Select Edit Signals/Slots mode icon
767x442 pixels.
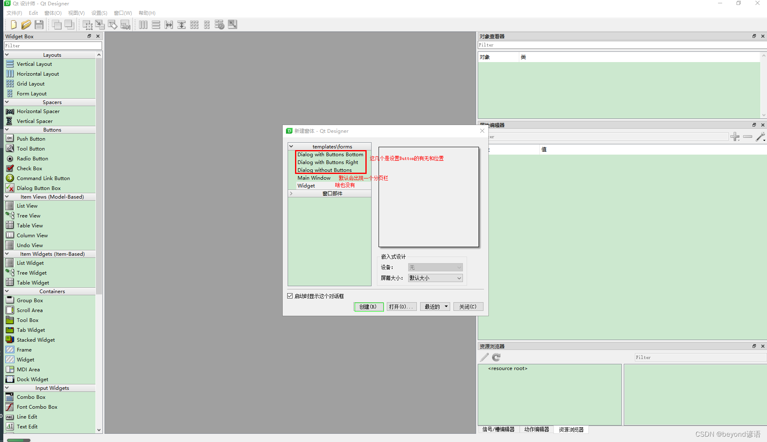(100, 25)
